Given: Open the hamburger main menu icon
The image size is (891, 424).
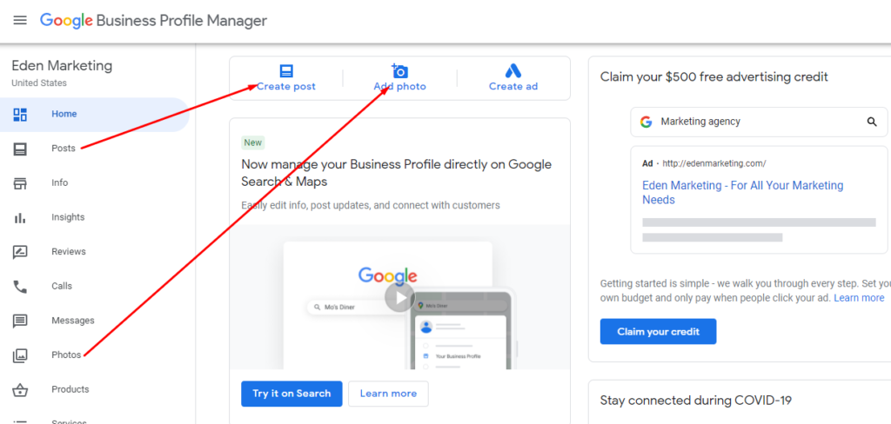Looking at the screenshot, I should pyautogui.click(x=20, y=20).
